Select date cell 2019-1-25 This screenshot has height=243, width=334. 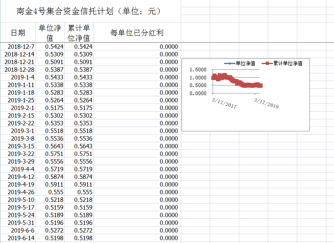pos(18,100)
